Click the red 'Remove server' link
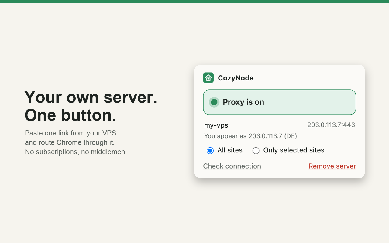This screenshot has width=389, height=243. tap(332, 166)
